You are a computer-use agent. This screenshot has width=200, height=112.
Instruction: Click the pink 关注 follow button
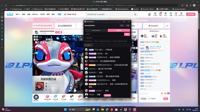coord(59,32)
